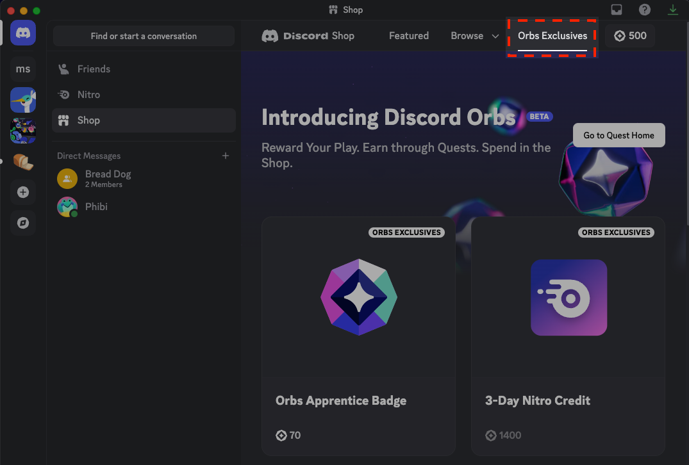689x465 pixels.
Task: Open Discord home direct messages icon
Action: [23, 33]
